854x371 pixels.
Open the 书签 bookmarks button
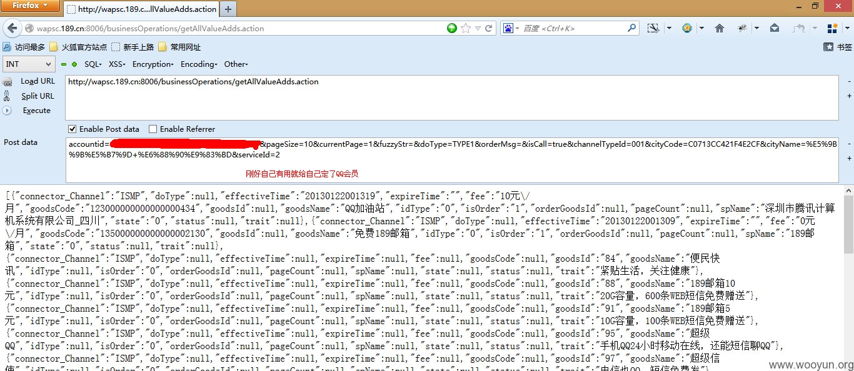pos(838,47)
